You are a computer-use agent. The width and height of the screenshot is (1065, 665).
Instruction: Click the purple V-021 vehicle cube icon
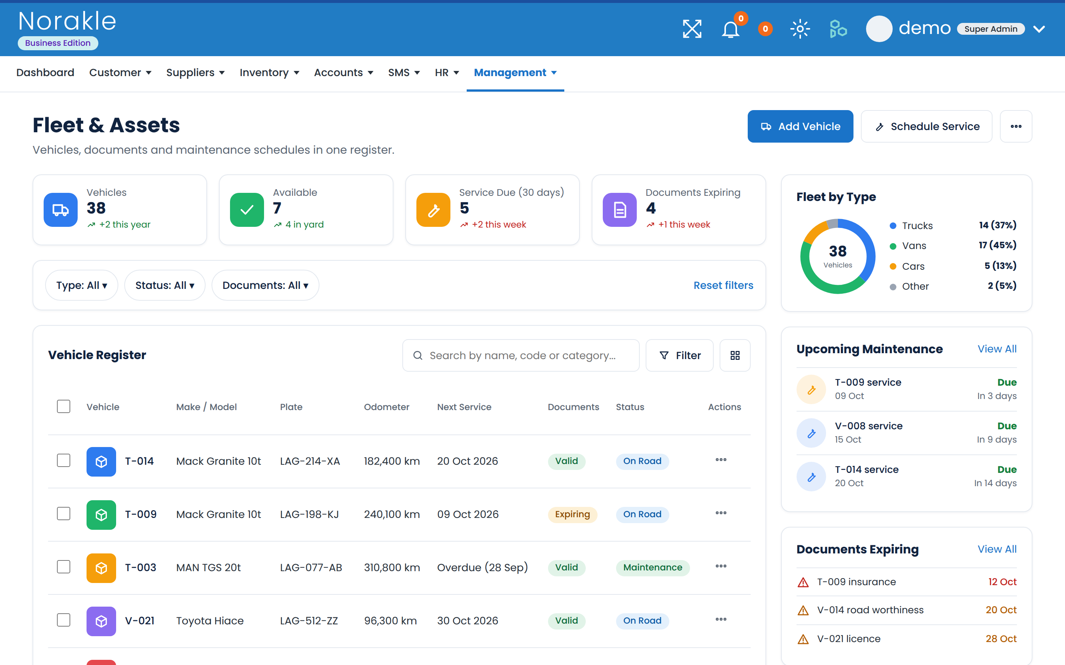pos(101,621)
